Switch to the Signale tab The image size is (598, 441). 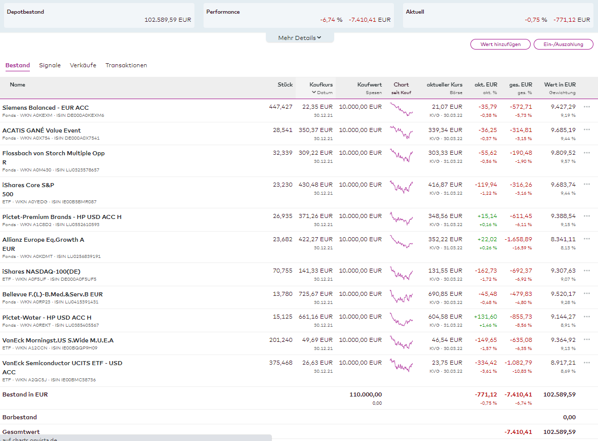[50, 65]
